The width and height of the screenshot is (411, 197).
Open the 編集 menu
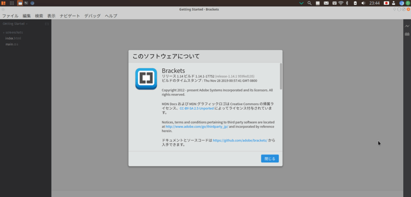(x=27, y=16)
